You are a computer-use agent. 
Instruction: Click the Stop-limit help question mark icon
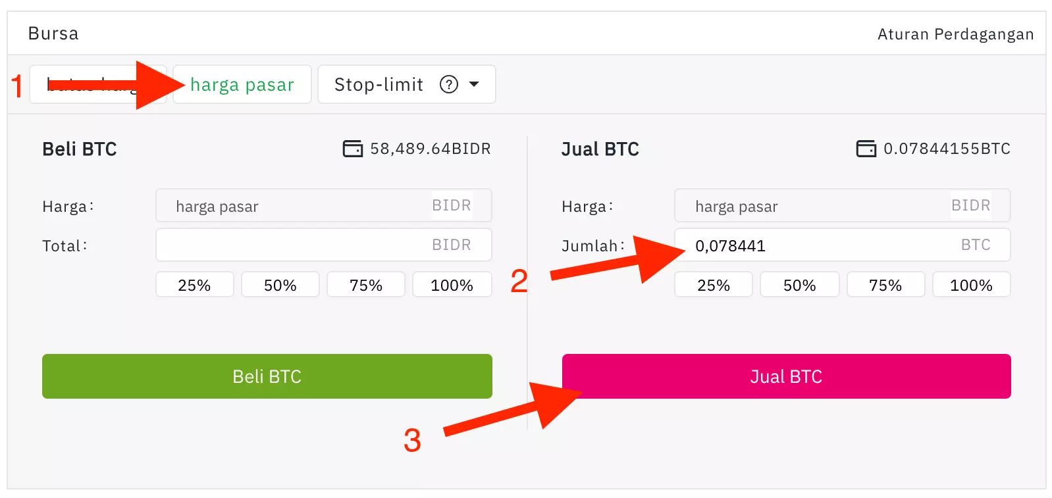[x=448, y=84]
